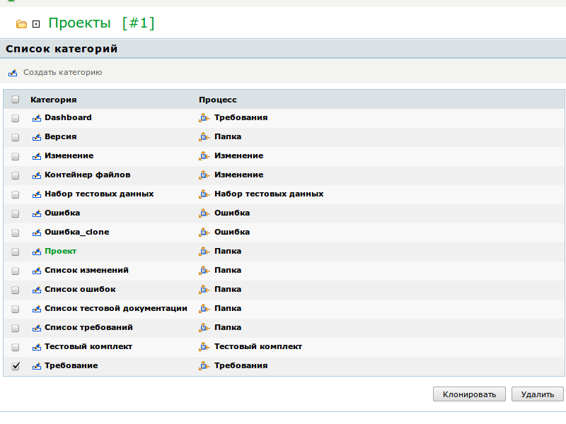The height and width of the screenshot is (424, 566).
Task: Click the folder icon beside Проекты
Action: tap(21, 24)
